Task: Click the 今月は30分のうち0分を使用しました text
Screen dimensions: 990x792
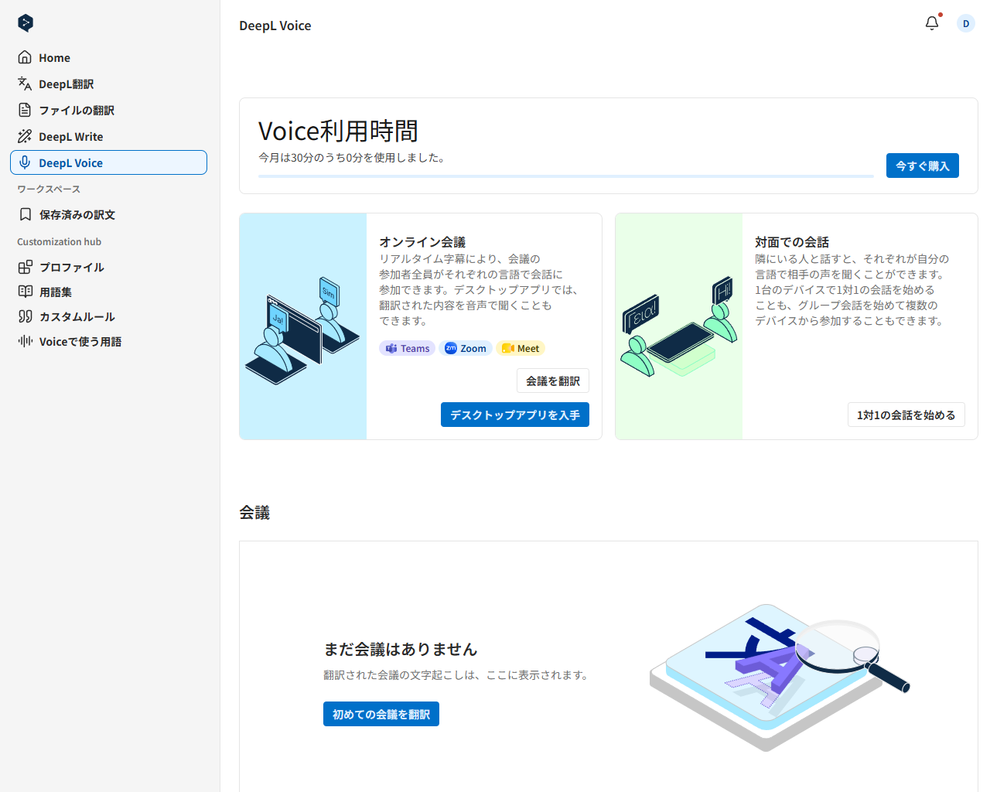Action: [x=353, y=157]
